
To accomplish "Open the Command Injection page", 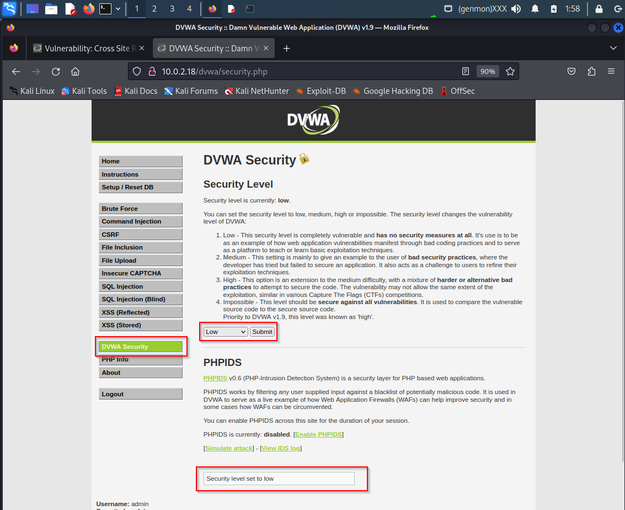I will pyautogui.click(x=140, y=221).
